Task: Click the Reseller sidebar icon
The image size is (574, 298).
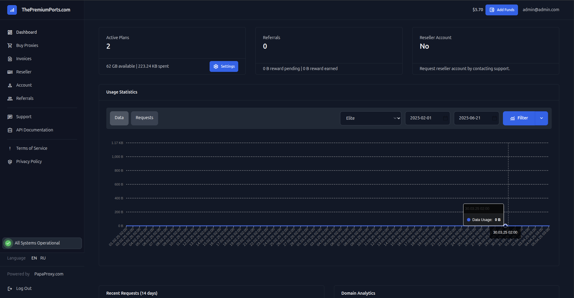Action: pos(10,72)
